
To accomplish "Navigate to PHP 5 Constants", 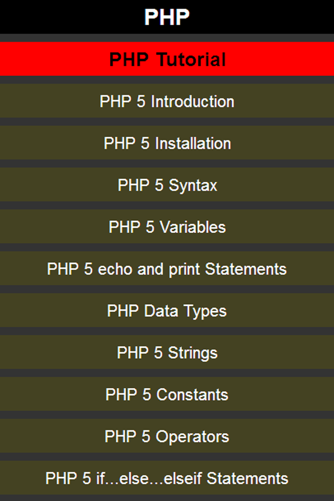I will (x=167, y=394).
